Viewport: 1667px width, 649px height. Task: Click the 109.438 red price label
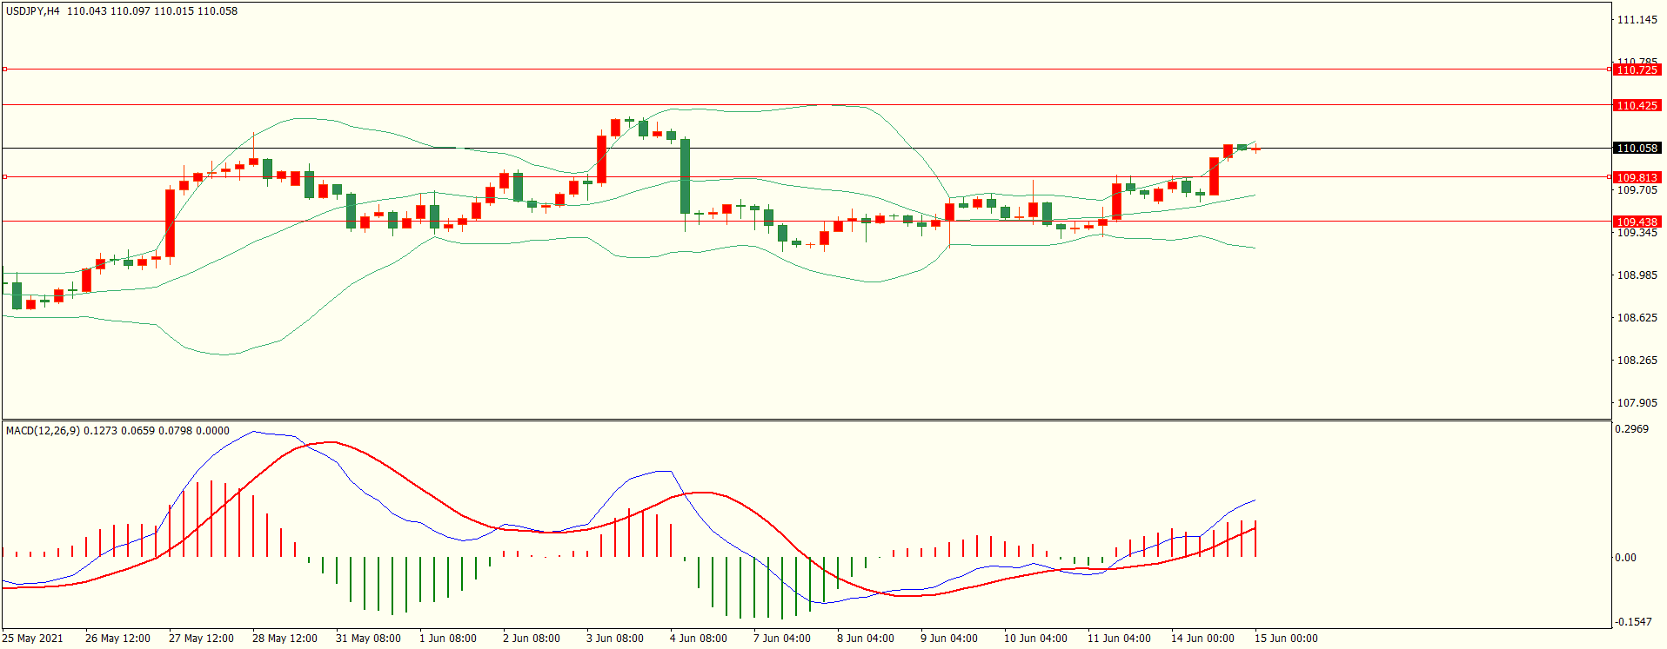point(1637,222)
